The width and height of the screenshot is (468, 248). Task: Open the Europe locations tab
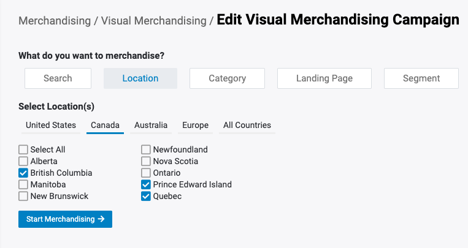[195, 125]
